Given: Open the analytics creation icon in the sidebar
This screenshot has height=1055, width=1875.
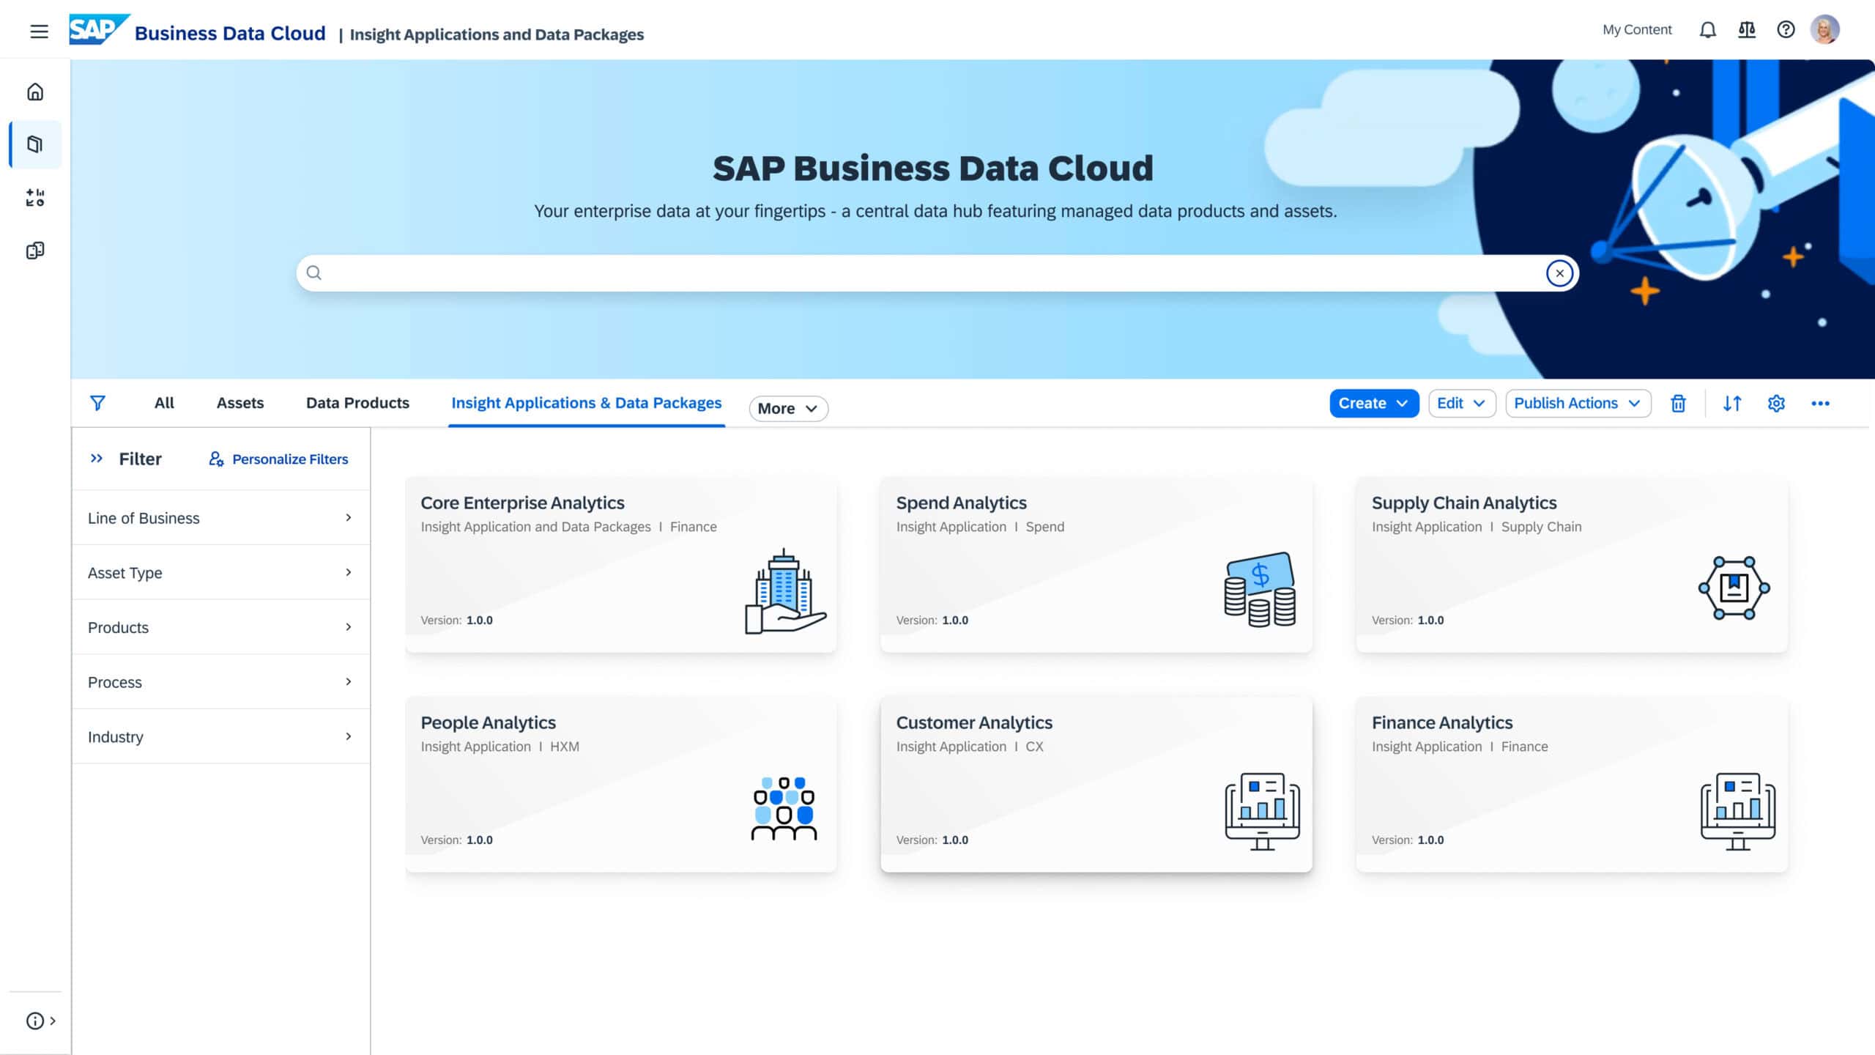Looking at the screenshot, I should point(34,196).
